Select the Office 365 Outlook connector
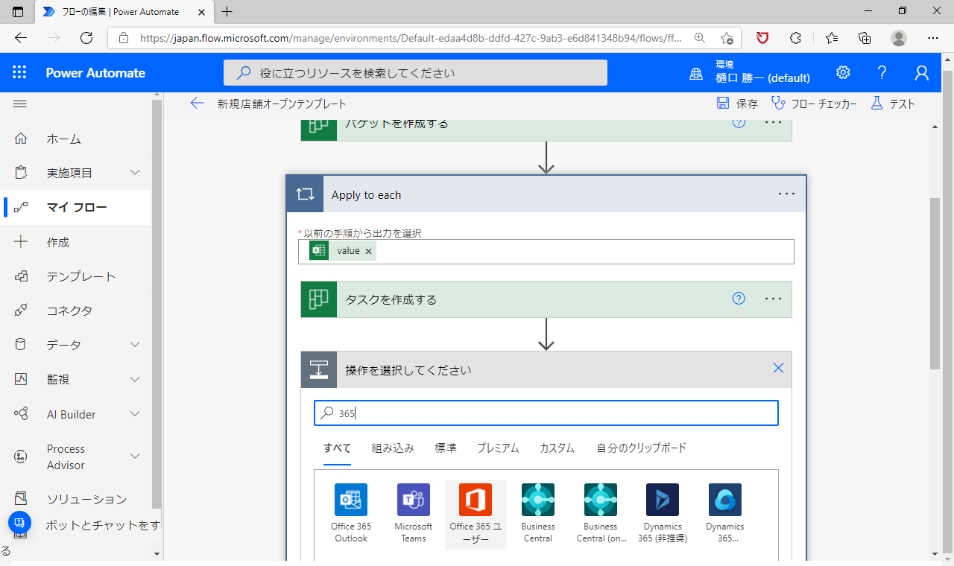 pyautogui.click(x=351, y=514)
